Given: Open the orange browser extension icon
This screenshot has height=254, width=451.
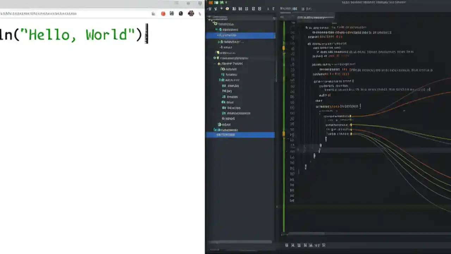Looking at the screenshot, I should pyautogui.click(x=163, y=13).
